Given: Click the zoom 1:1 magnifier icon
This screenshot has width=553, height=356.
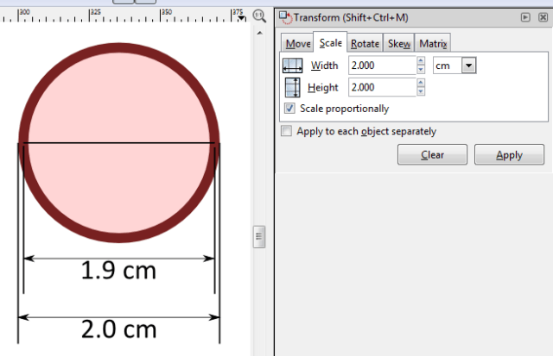Looking at the screenshot, I should tap(258, 16).
